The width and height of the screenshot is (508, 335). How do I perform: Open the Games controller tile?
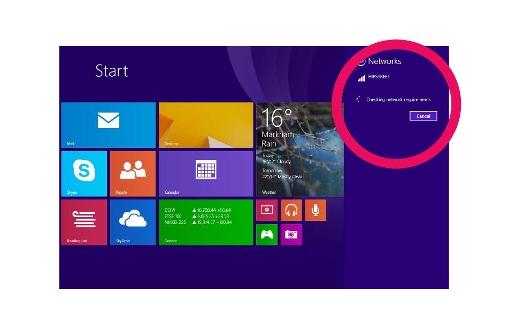point(267,235)
